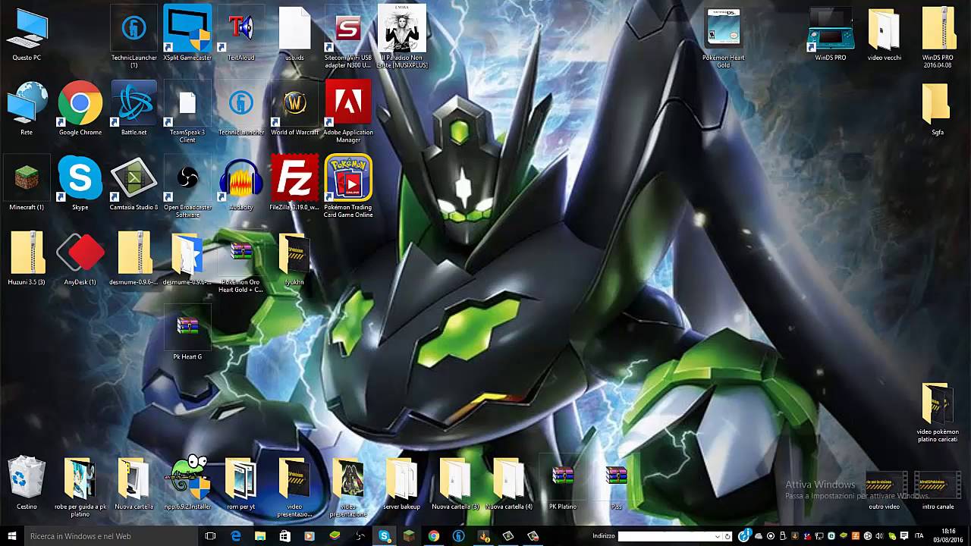Select the Huzuni 3.5 (3) archive
This screenshot has height=546, width=971.
pos(27,258)
